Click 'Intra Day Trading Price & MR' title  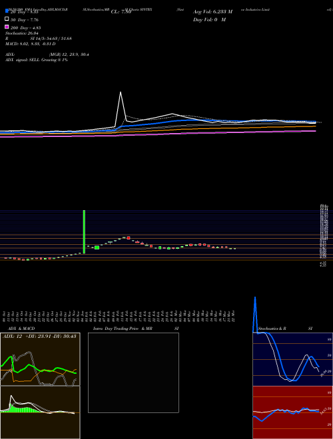(123, 329)
